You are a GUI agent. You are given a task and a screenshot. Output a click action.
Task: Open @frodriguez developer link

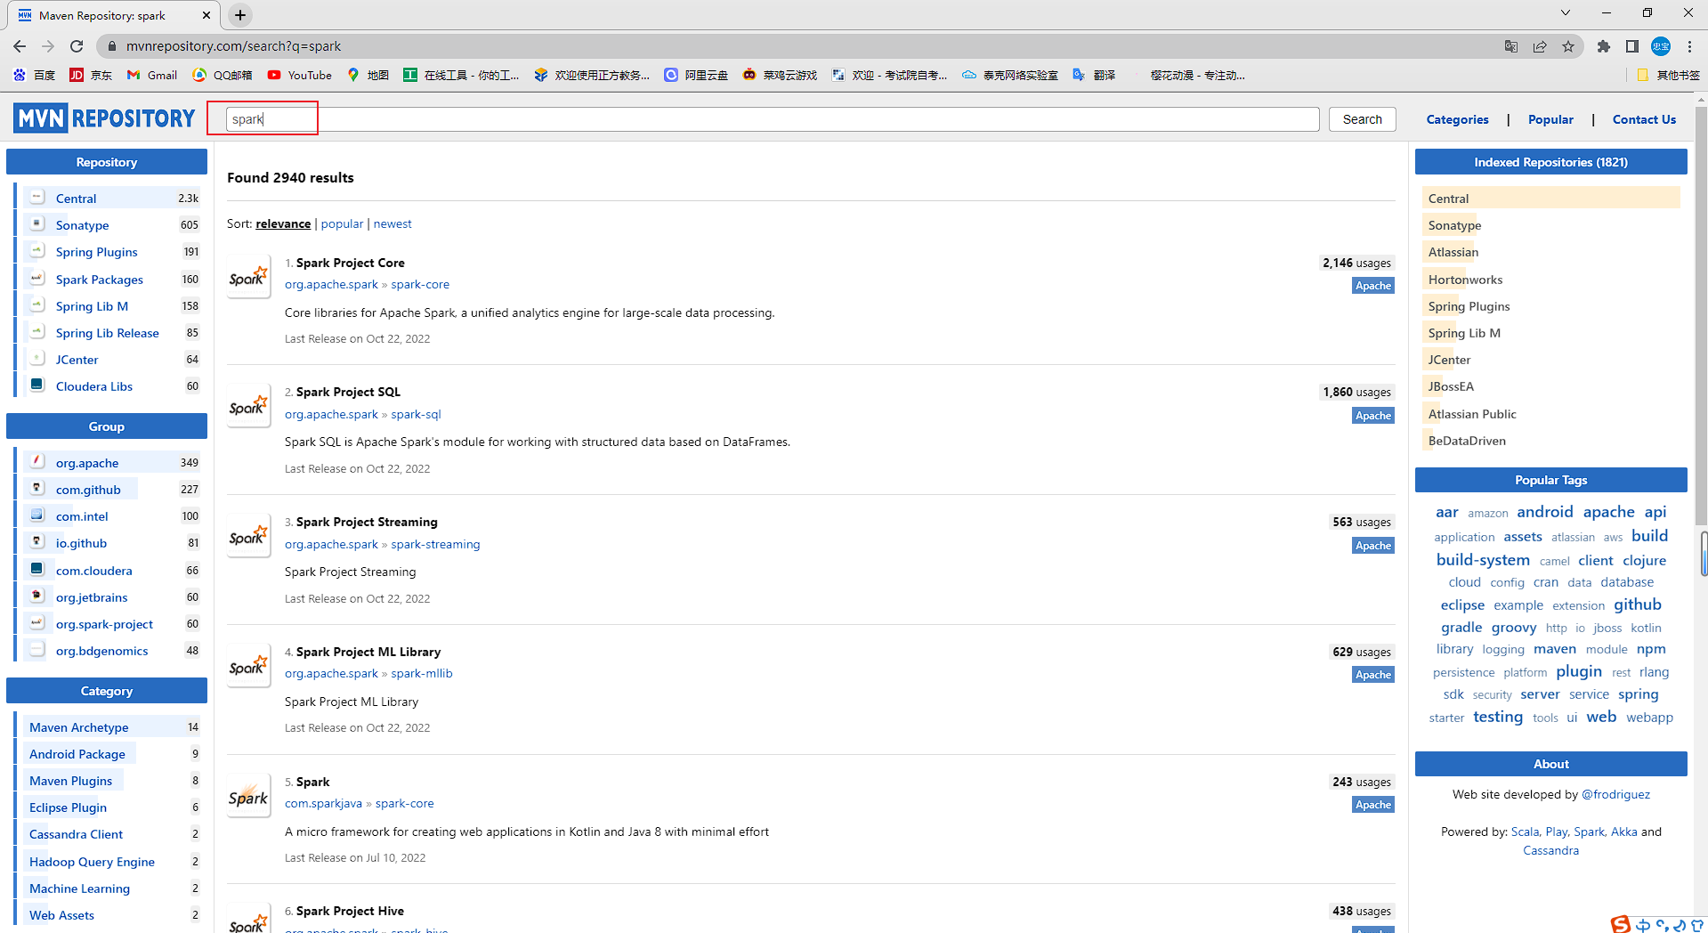(x=1615, y=794)
